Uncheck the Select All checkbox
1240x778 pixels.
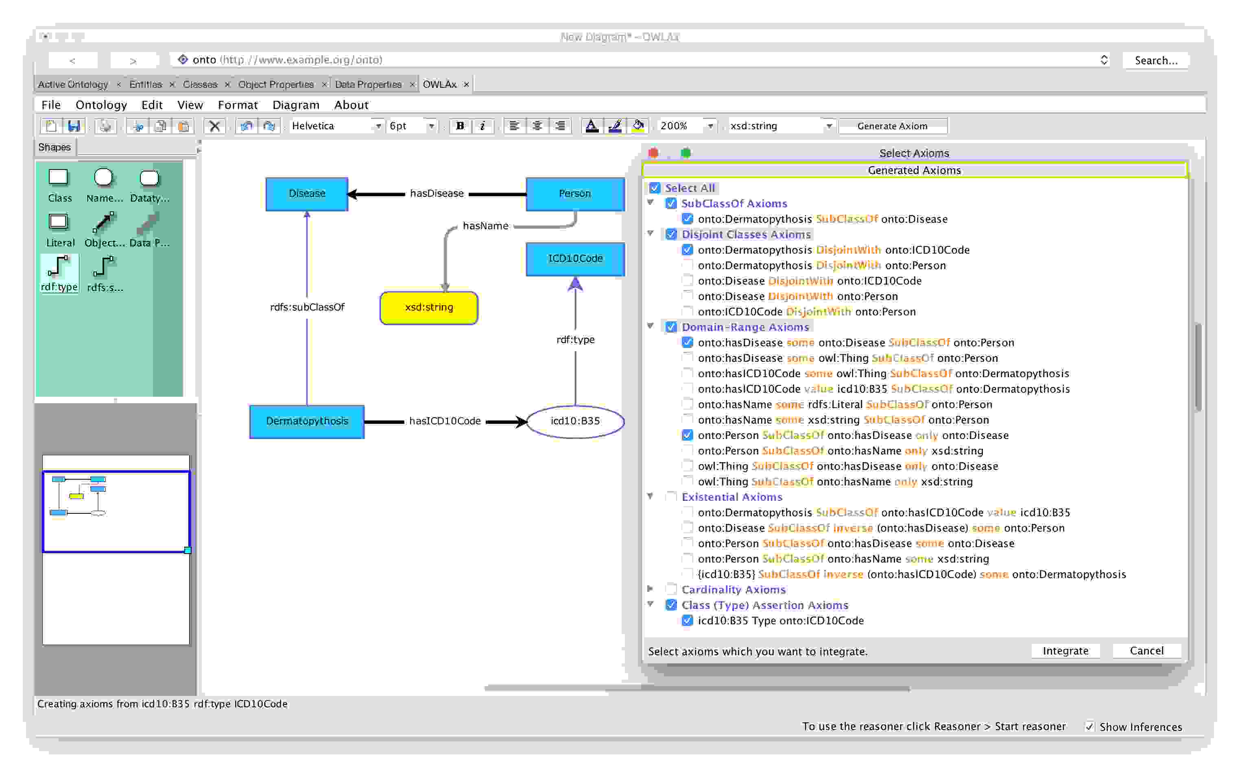(655, 188)
